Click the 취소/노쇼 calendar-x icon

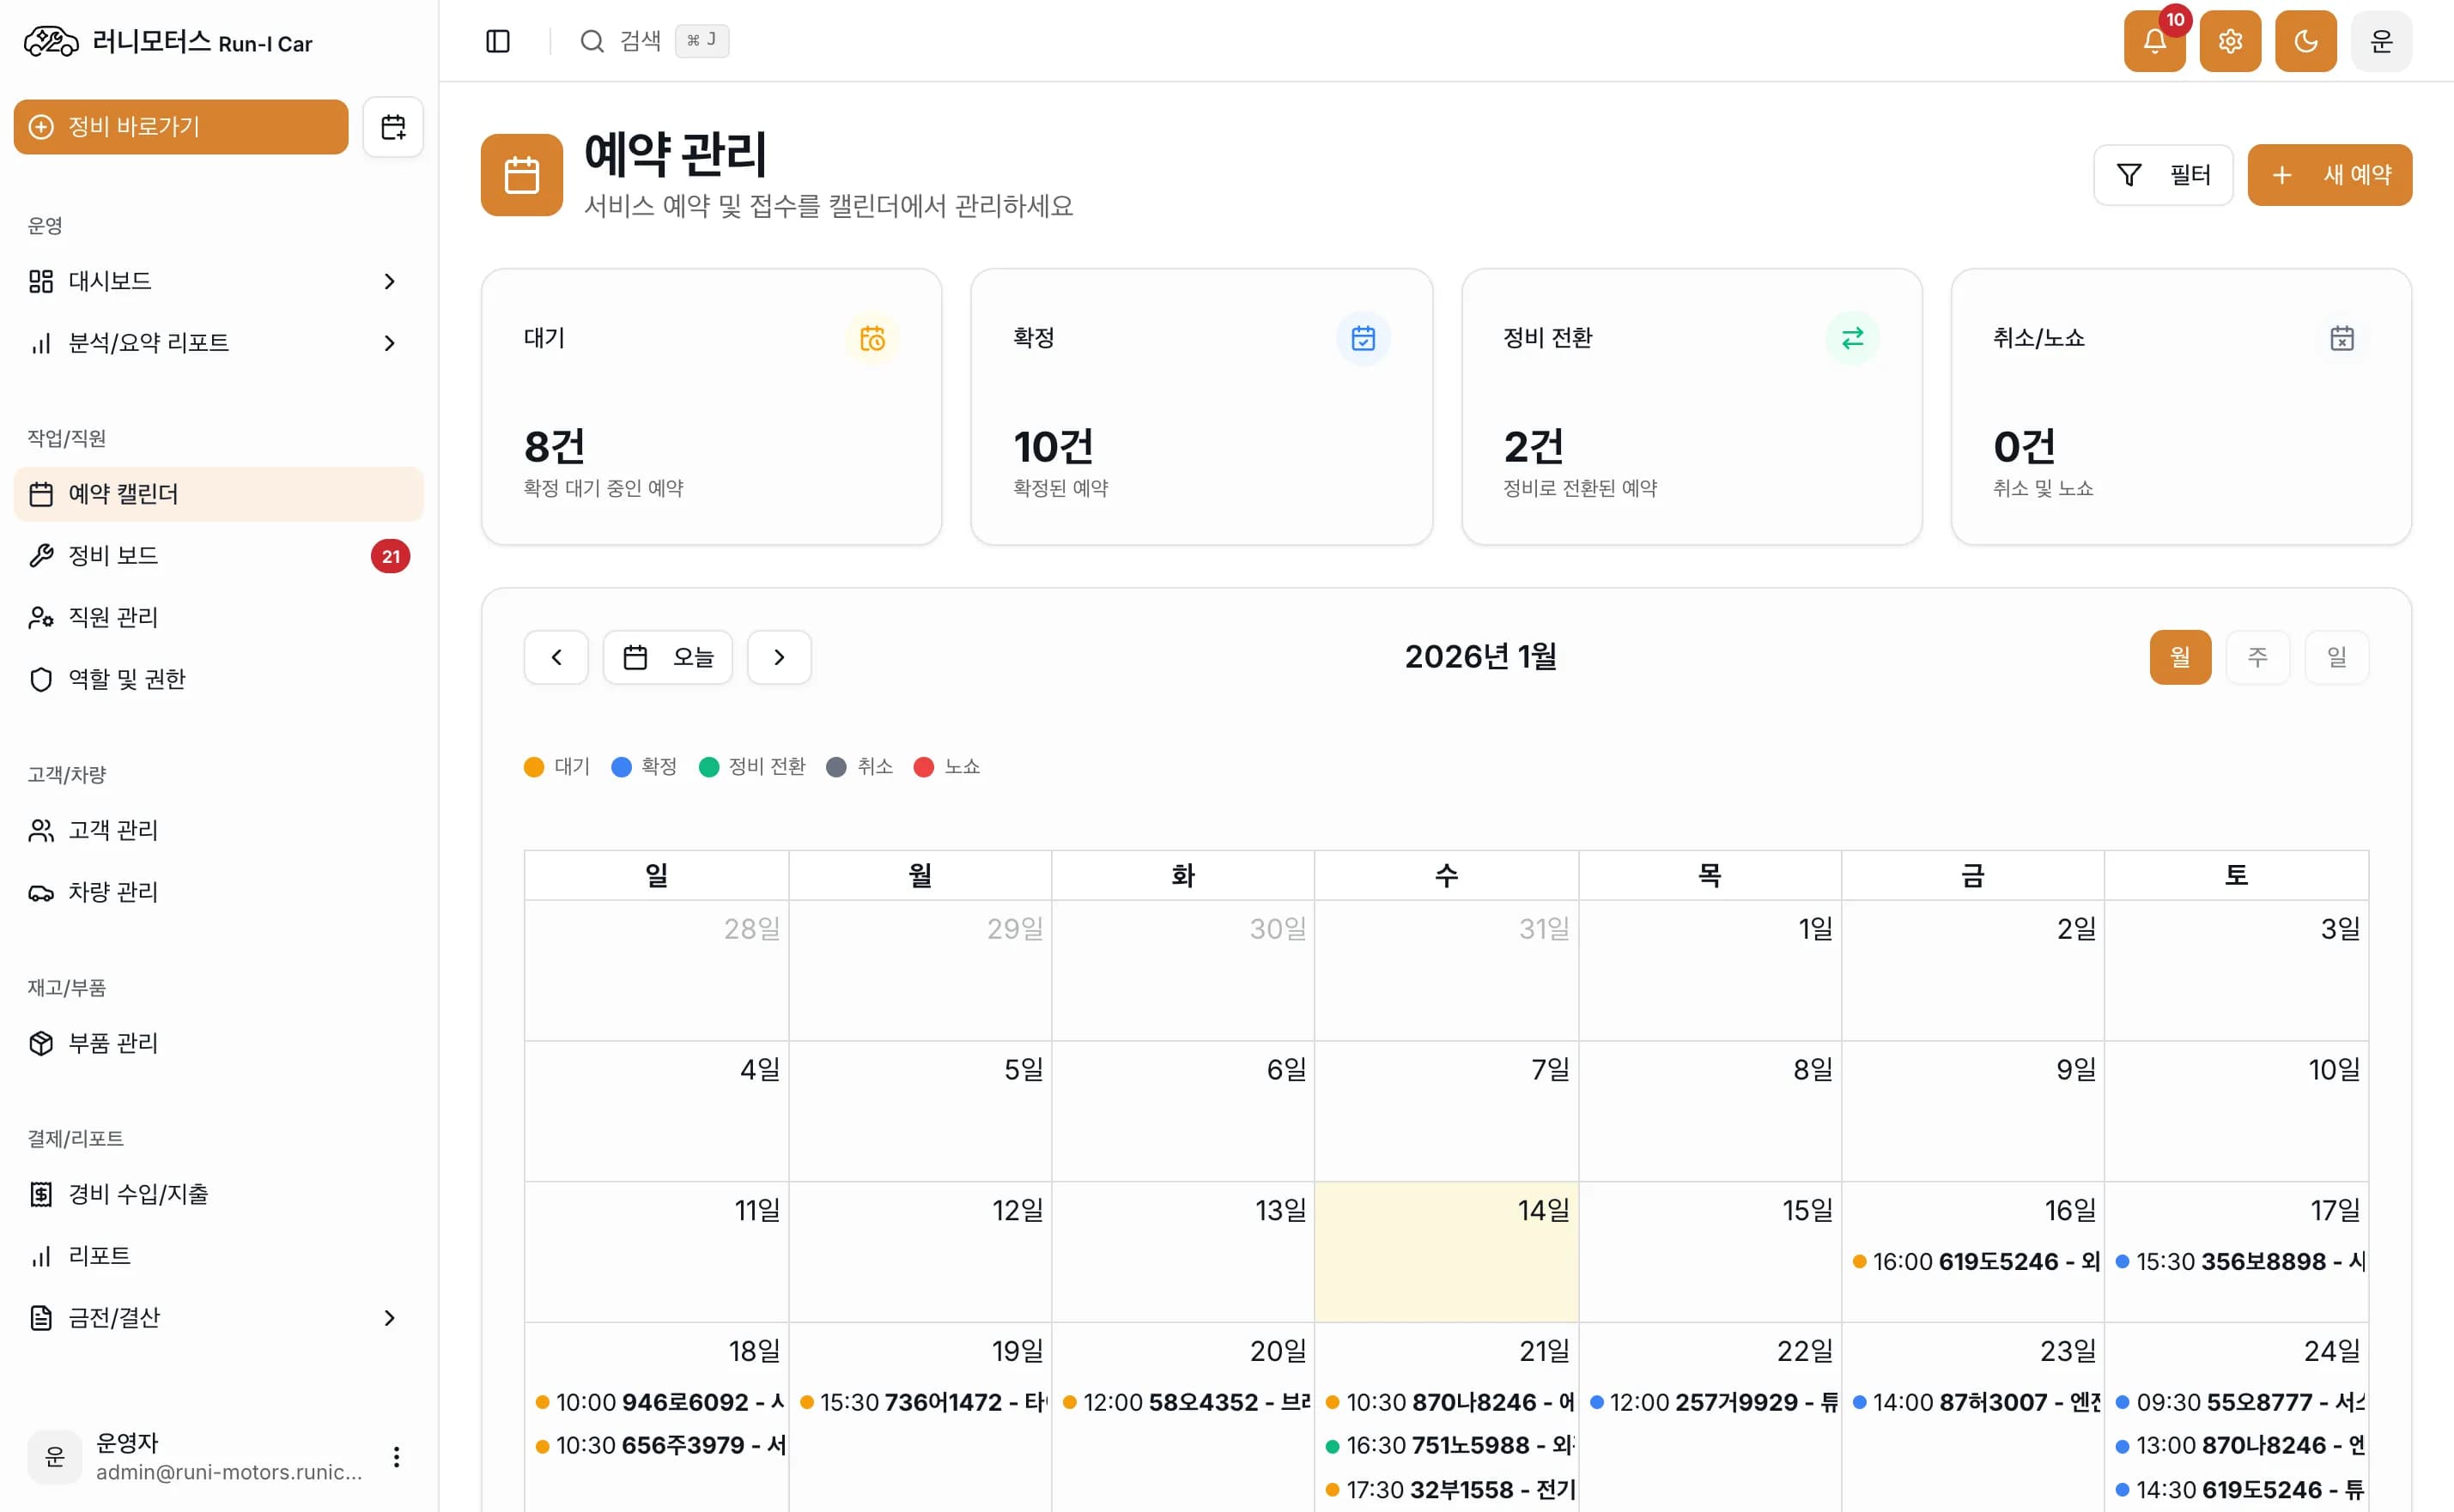point(2341,339)
